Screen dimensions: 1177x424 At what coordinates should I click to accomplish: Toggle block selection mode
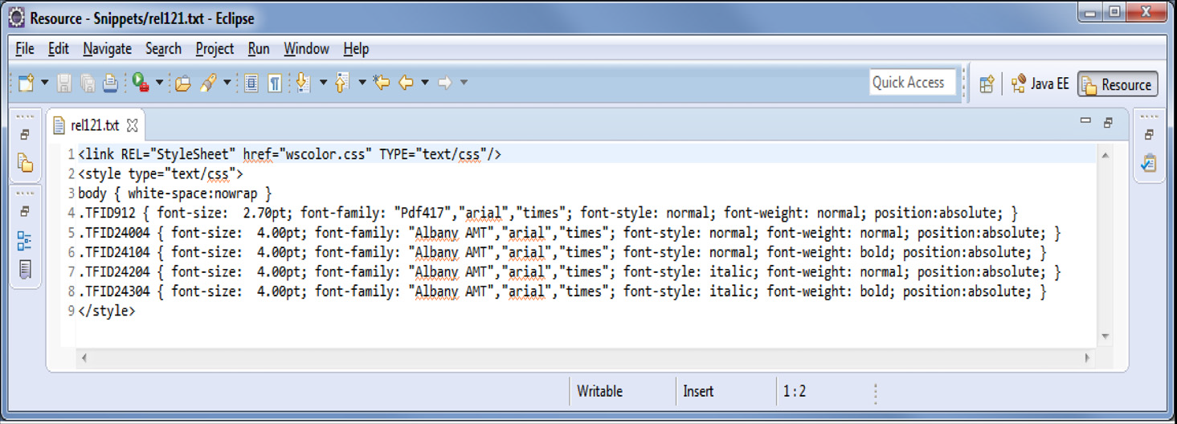click(251, 83)
